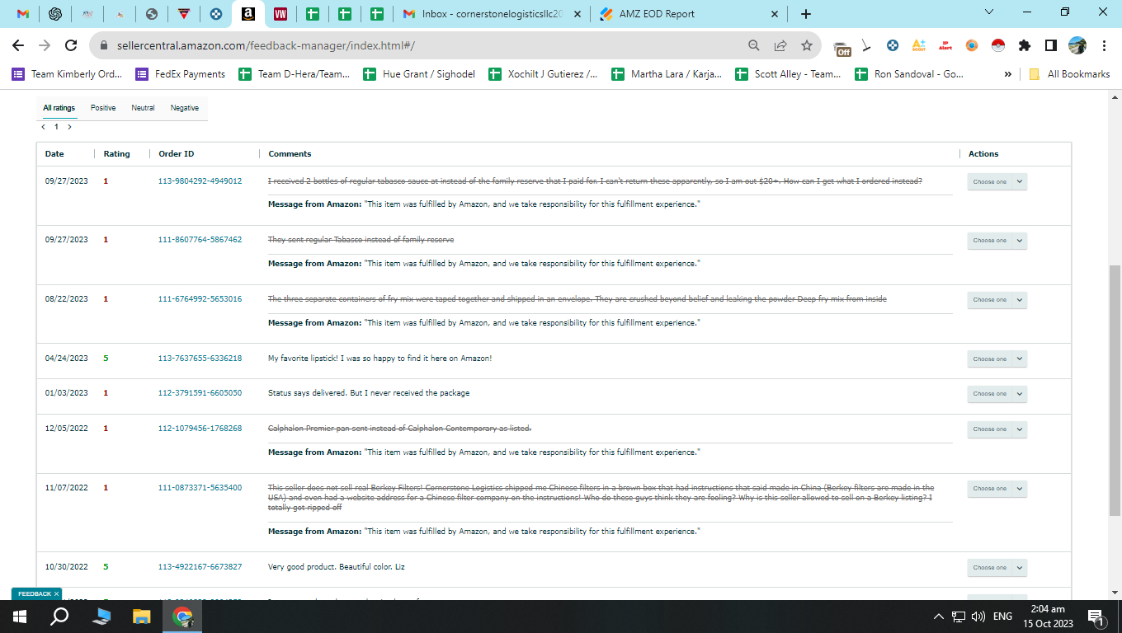1122x633 pixels.
Task: Open Choose one for the favorite lipstick feedback
Action: (997, 359)
